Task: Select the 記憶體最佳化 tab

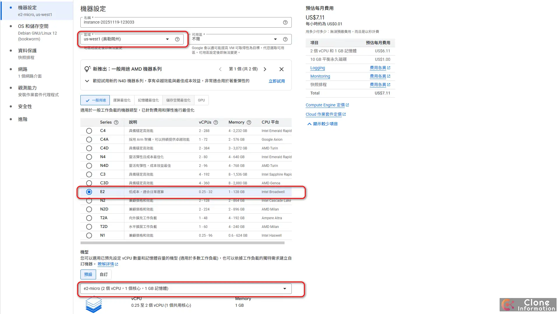Action: 148,100
